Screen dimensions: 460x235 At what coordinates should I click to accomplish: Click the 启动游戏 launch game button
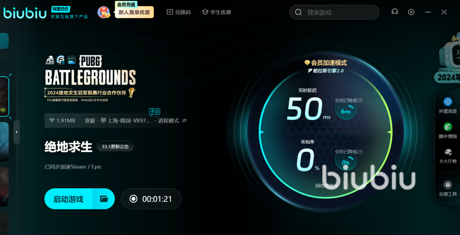click(x=68, y=199)
